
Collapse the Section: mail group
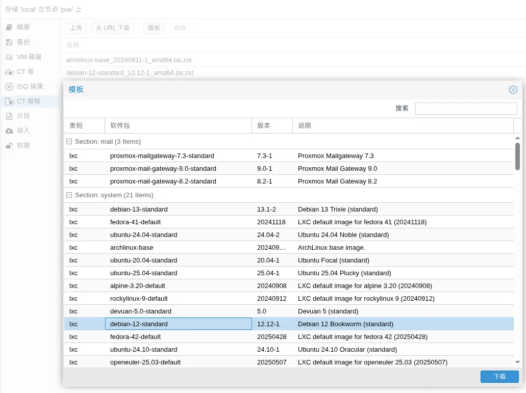69,142
